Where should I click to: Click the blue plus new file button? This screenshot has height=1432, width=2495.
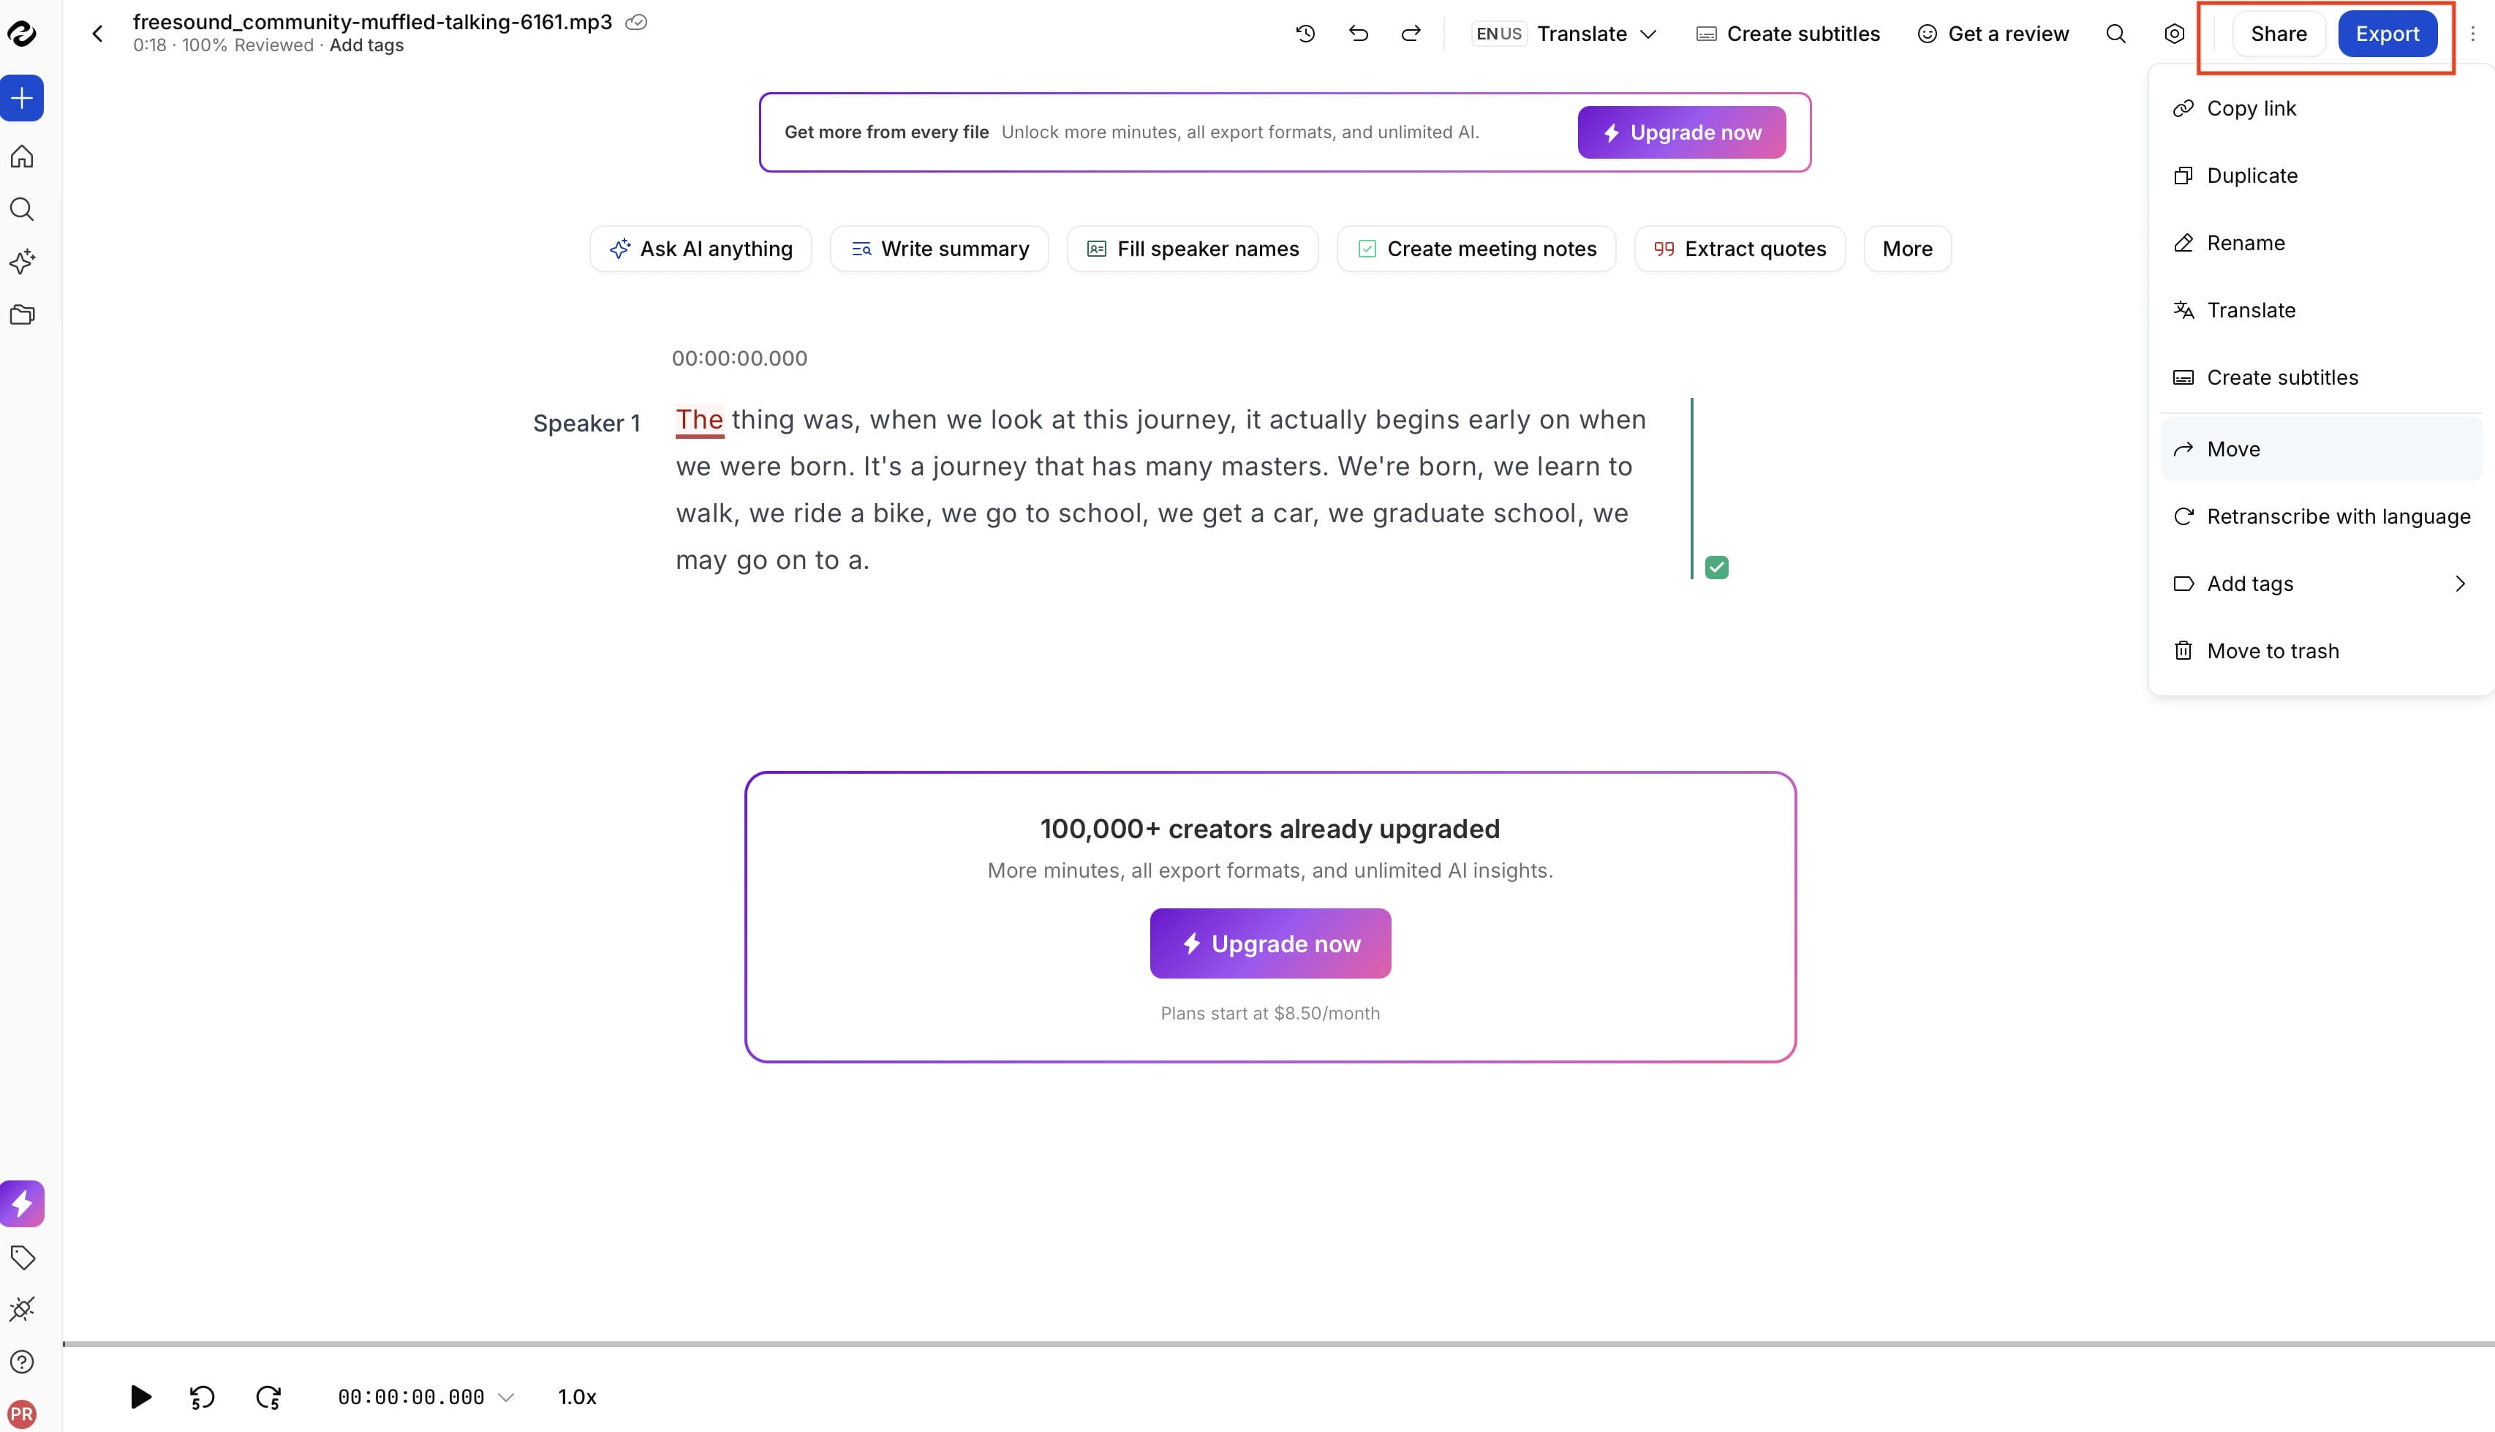point(22,98)
